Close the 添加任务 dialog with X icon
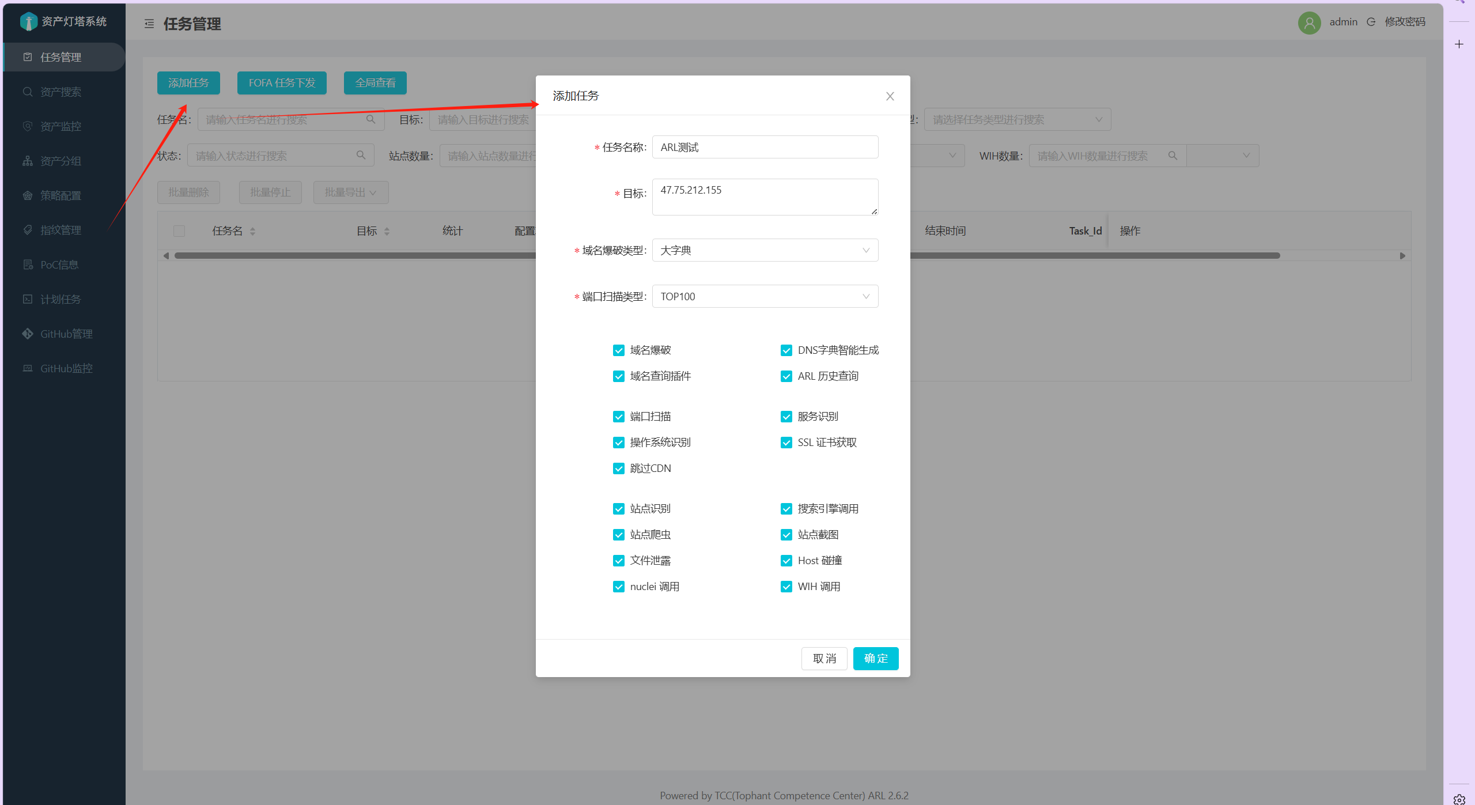This screenshot has height=805, width=1475. (890, 96)
